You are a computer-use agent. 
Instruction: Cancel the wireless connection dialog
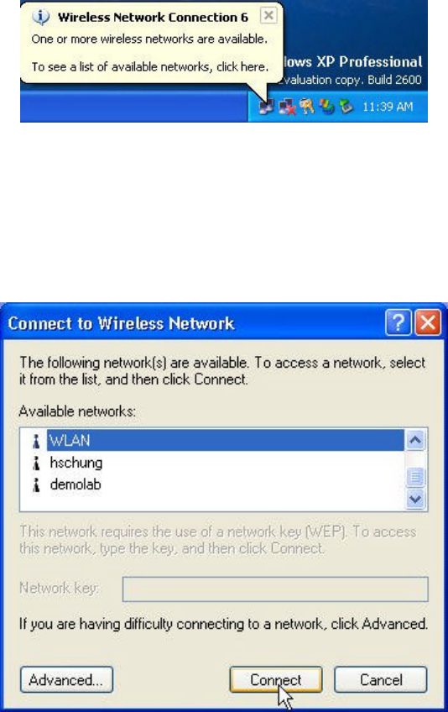(x=381, y=680)
